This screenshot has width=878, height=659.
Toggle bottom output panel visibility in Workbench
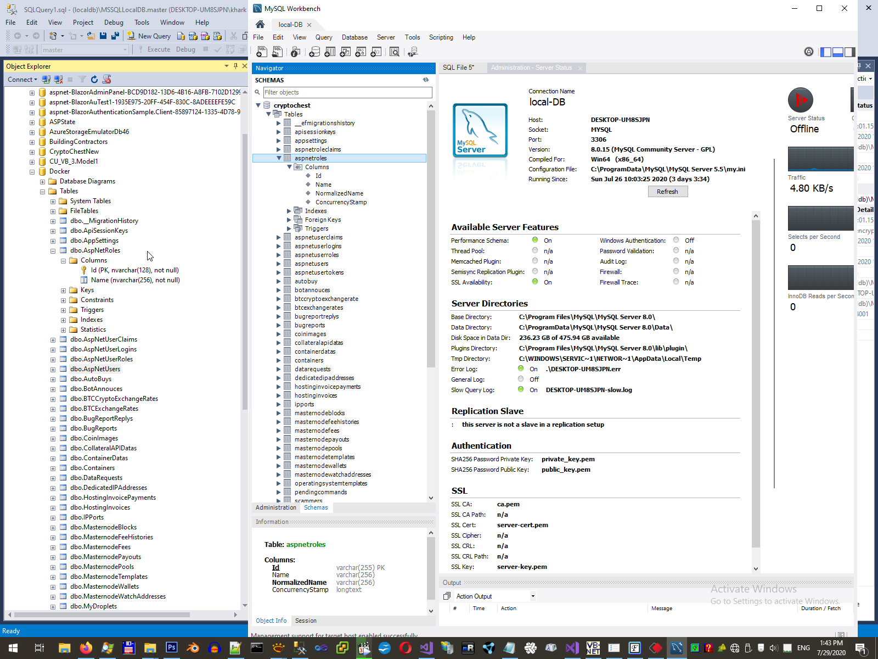click(838, 52)
